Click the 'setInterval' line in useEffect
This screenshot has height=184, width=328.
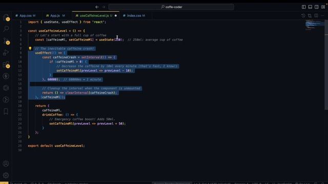pos(78,57)
